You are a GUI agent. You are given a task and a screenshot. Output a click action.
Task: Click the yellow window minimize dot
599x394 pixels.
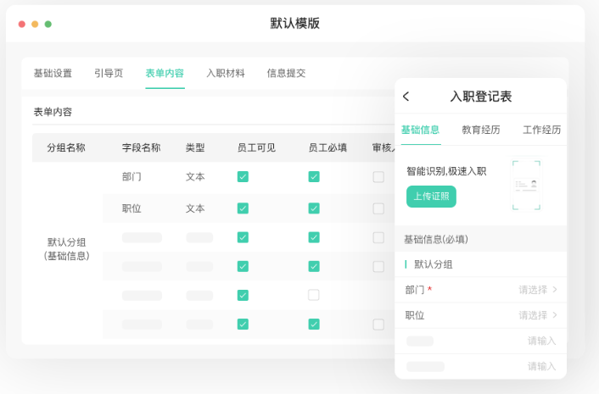tap(35, 24)
